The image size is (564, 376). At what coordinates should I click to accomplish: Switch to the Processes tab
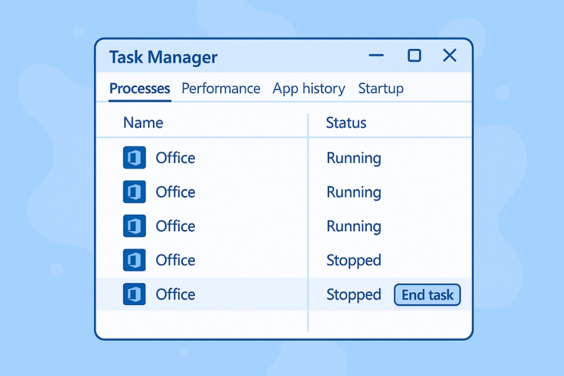click(x=139, y=88)
